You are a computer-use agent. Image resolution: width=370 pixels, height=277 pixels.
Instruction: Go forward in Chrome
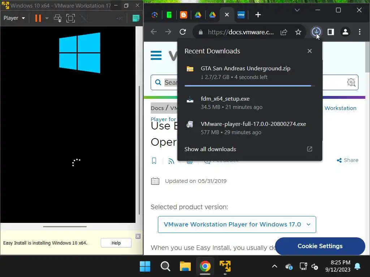[168, 32]
